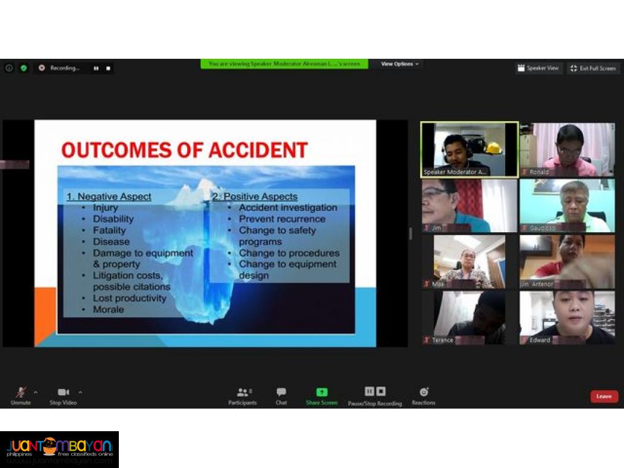Open the audio settings chevron next to Unmute
The height and width of the screenshot is (468, 624).
(x=36, y=392)
